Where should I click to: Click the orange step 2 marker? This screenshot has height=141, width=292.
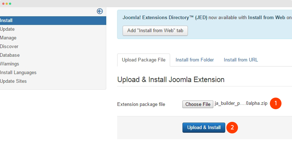232,128
